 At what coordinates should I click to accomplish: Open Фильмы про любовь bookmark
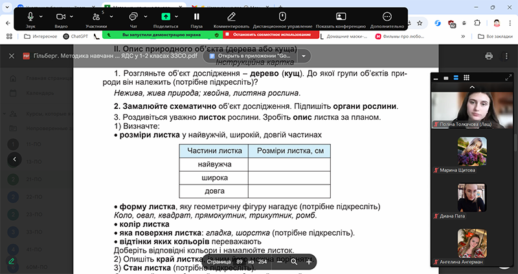(400, 36)
